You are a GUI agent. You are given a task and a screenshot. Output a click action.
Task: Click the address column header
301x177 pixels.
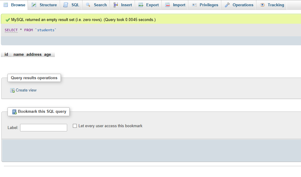tap(34, 55)
